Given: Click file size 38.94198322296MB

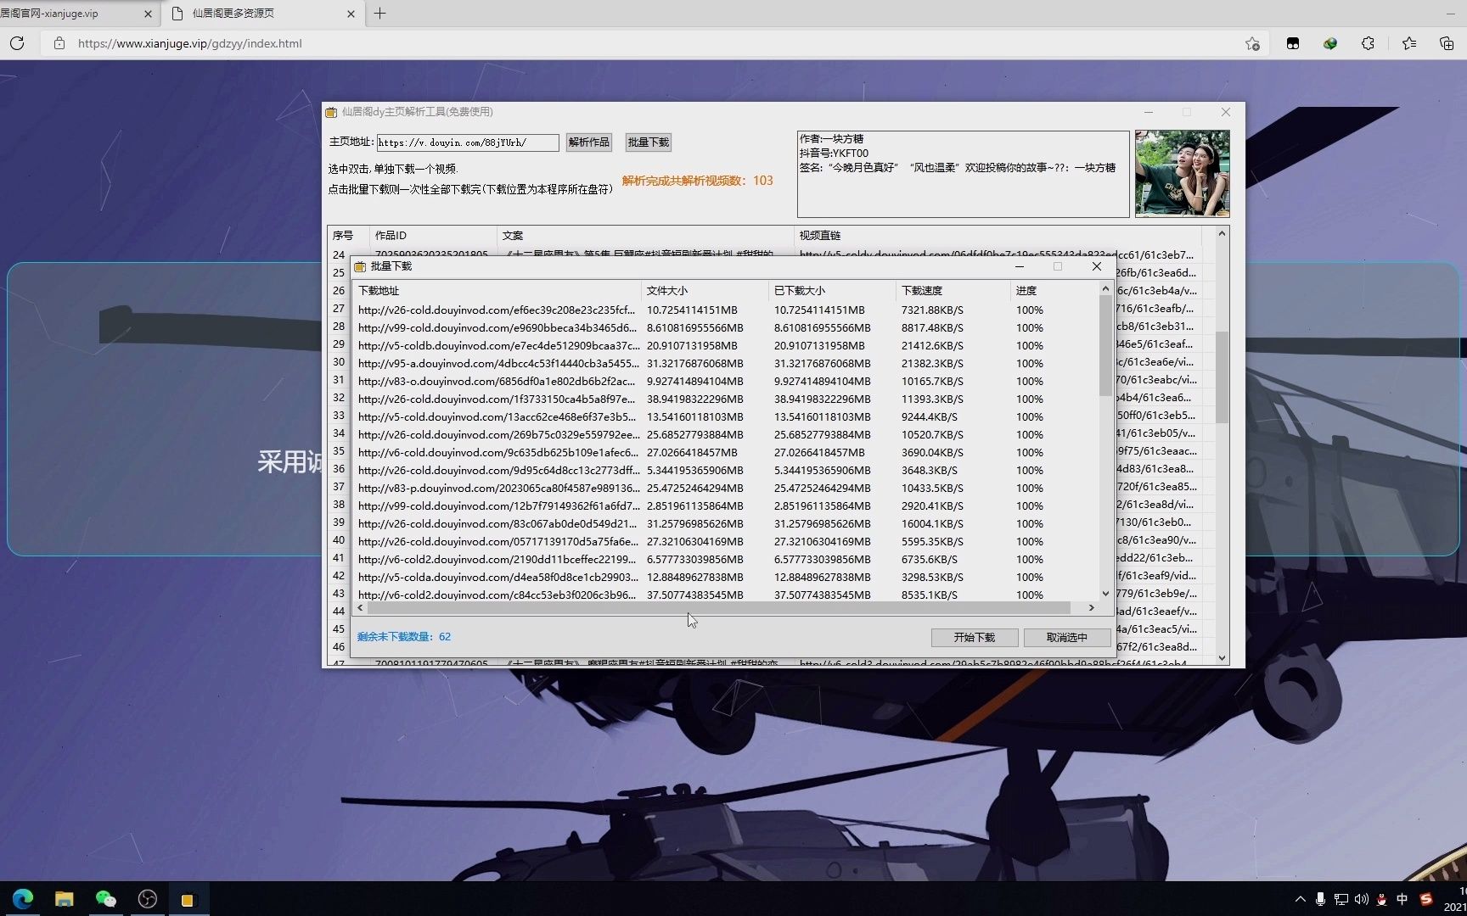Looking at the screenshot, I should (695, 399).
